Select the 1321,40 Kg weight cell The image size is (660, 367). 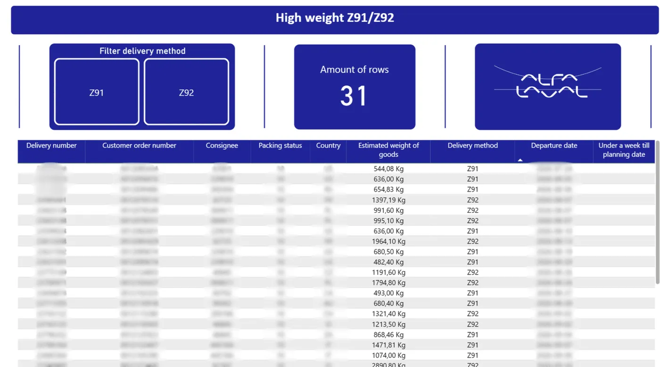[x=388, y=314]
